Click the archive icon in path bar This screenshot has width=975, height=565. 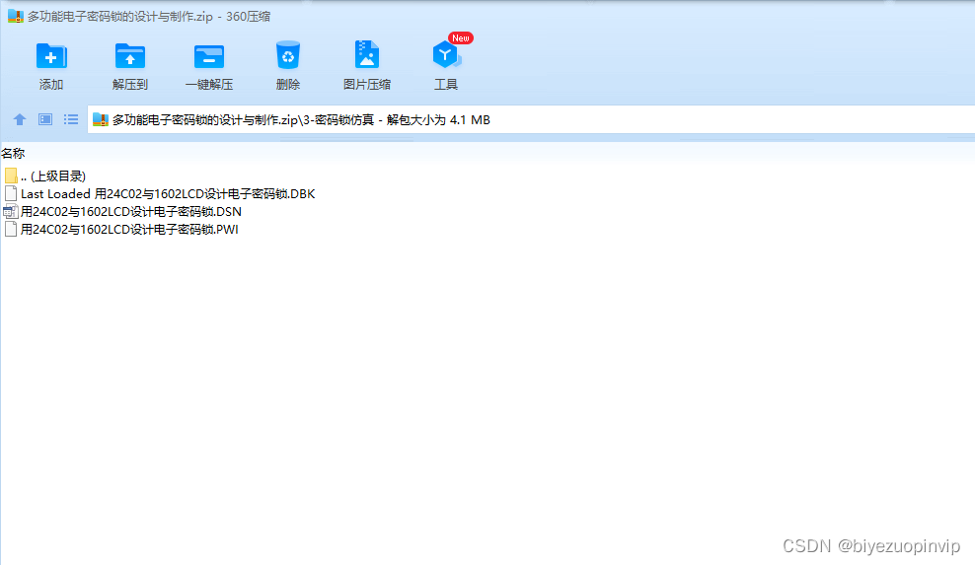(x=100, y=120)
